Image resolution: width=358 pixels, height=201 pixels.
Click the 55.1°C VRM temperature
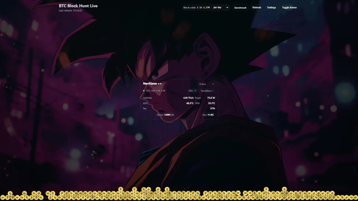click(211, 103)
